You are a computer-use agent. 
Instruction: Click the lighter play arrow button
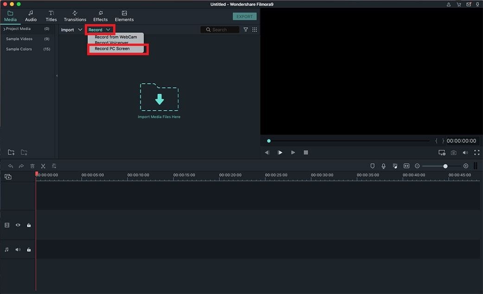pos(293,153)
